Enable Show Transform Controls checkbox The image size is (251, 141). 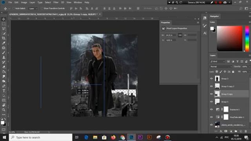(x=42, y=8)
